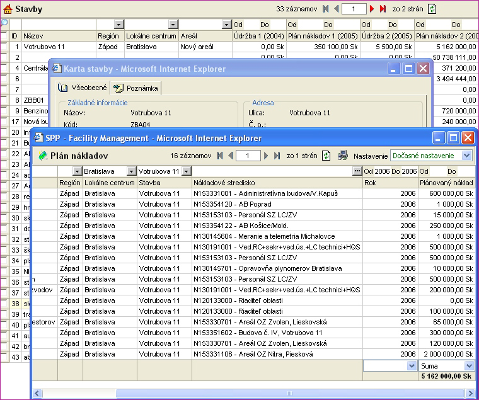Screen dimensions: 479x400
Task: Select the row checkbox for record 43
Action: (x=4, y=358)
